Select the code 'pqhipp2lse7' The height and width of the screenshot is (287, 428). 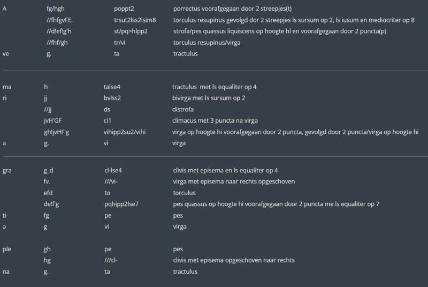[x=122, y=204]
